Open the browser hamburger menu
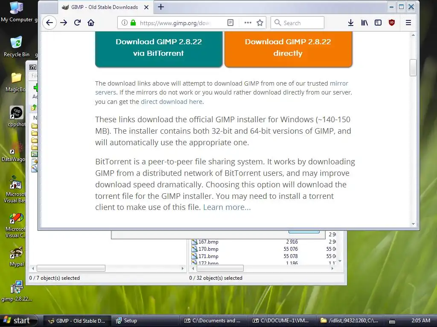 tap(408, 23)
